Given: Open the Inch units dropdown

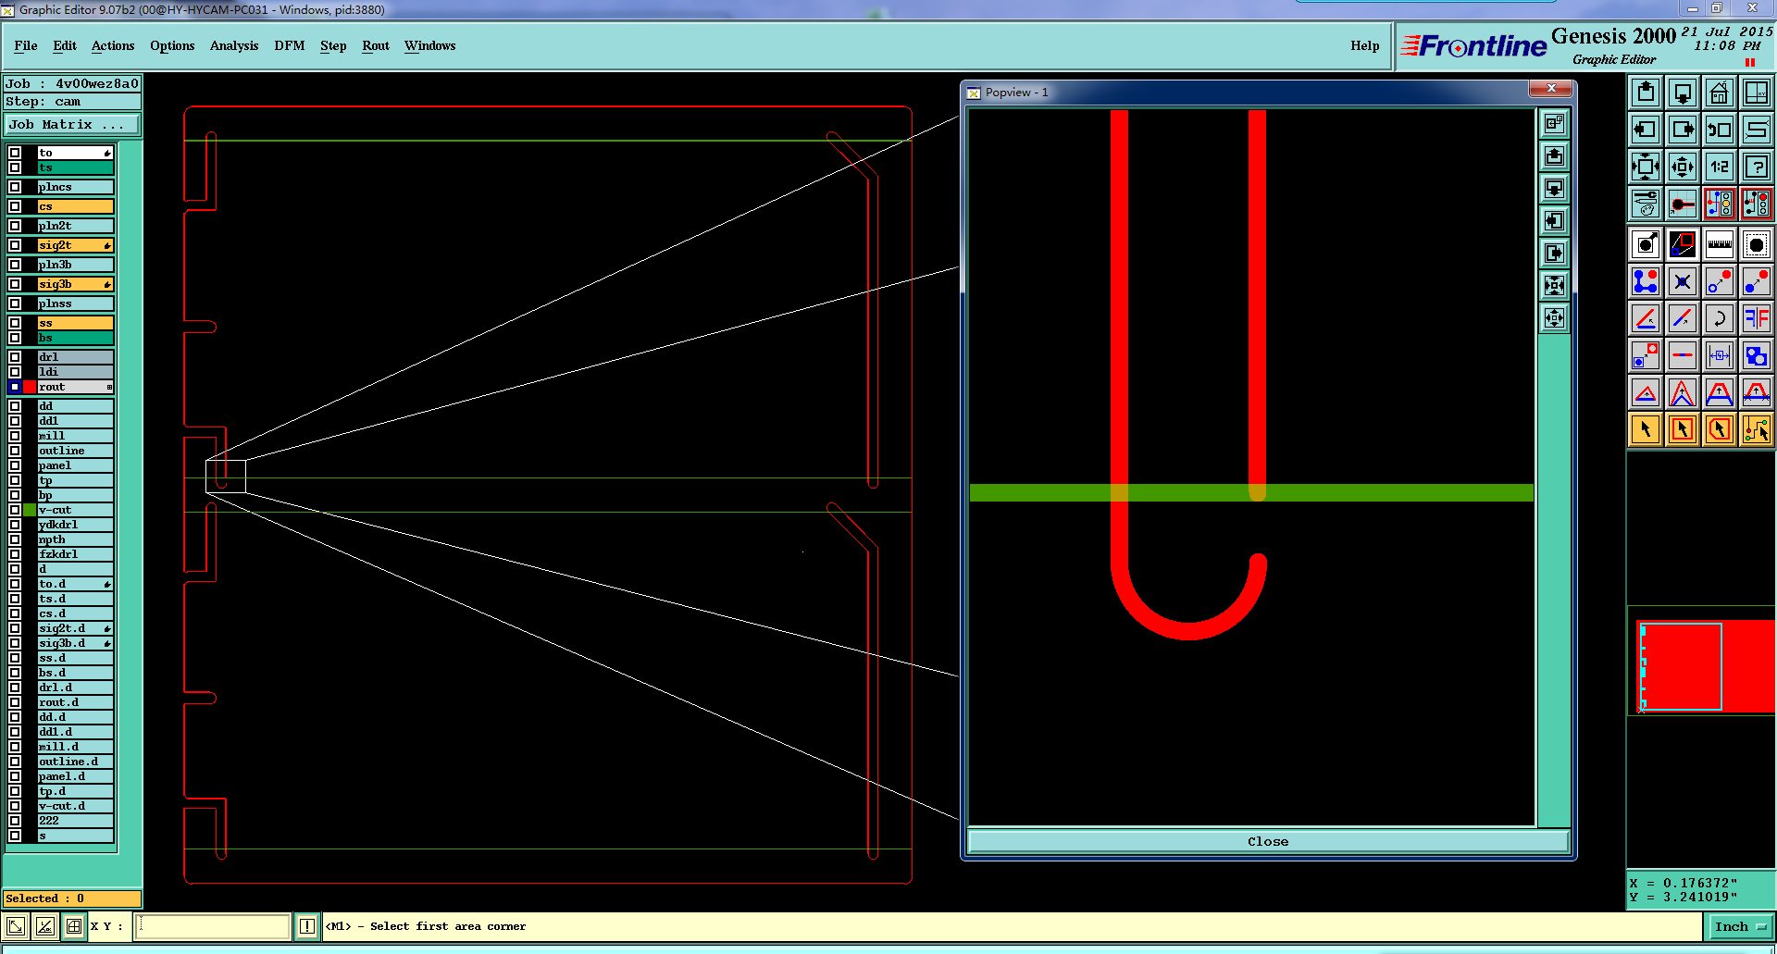Looking at the screenshot, I should click(1740, 926).
